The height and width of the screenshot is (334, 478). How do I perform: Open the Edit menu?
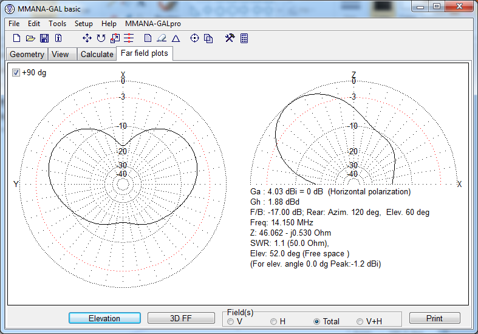coord(34,24)
